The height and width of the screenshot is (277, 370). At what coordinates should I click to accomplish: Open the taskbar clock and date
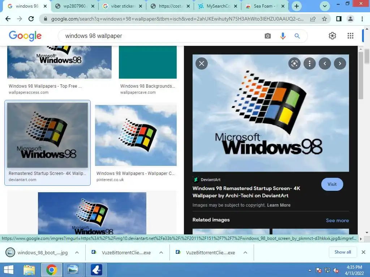[x=354, y=270]
